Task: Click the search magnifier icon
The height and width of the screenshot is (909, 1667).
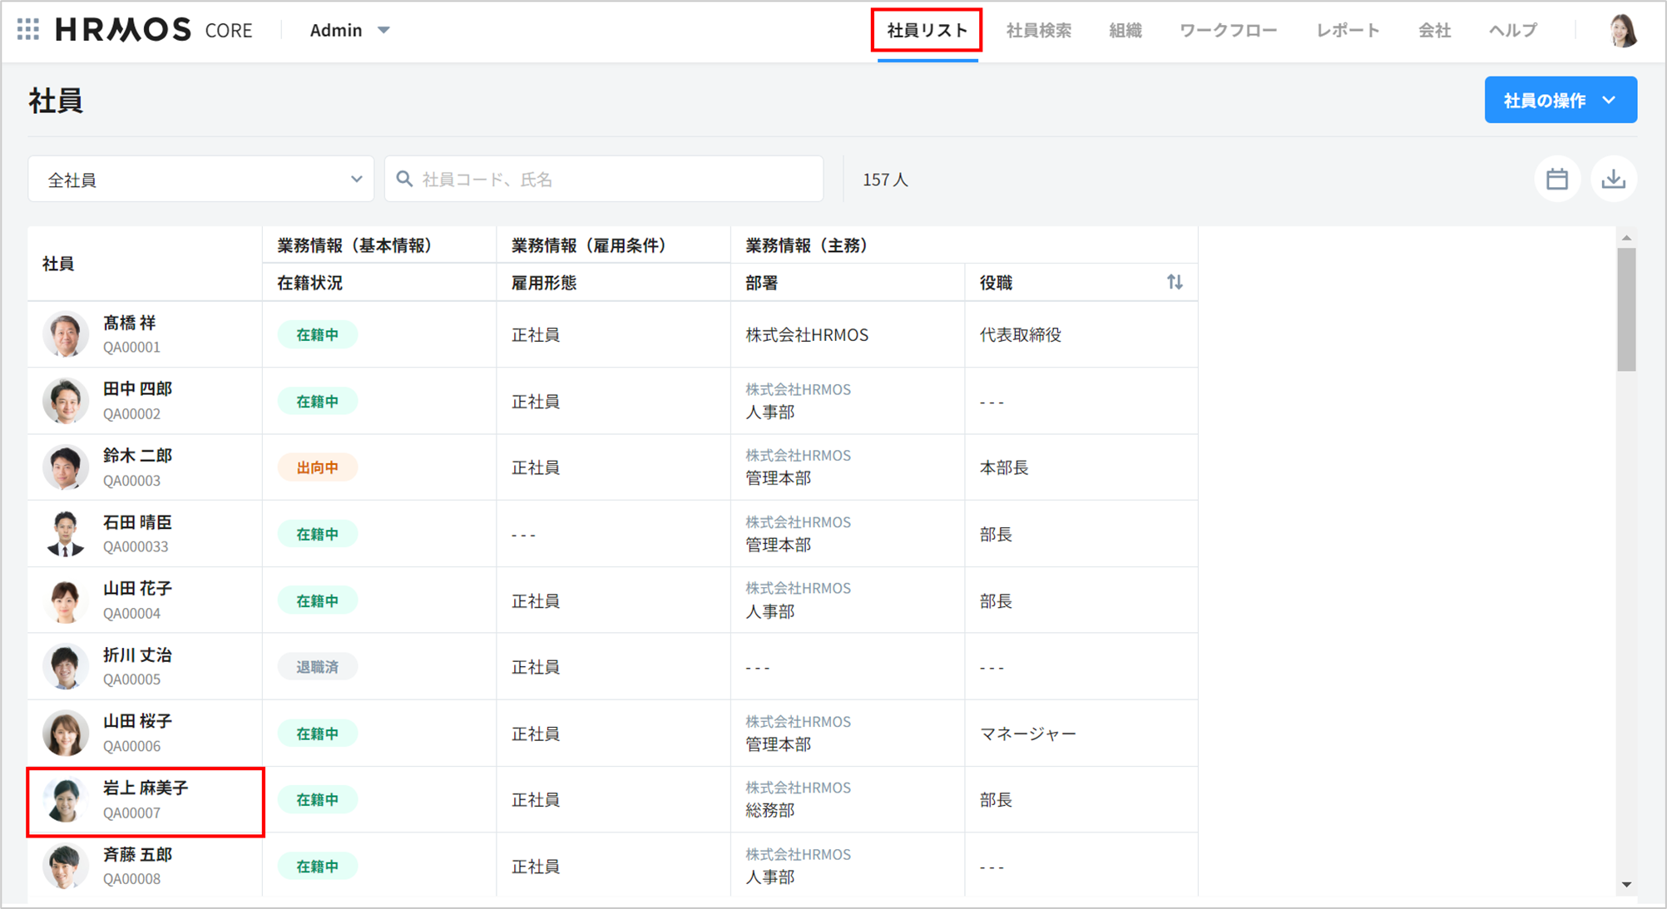Action: pos(405,179)
